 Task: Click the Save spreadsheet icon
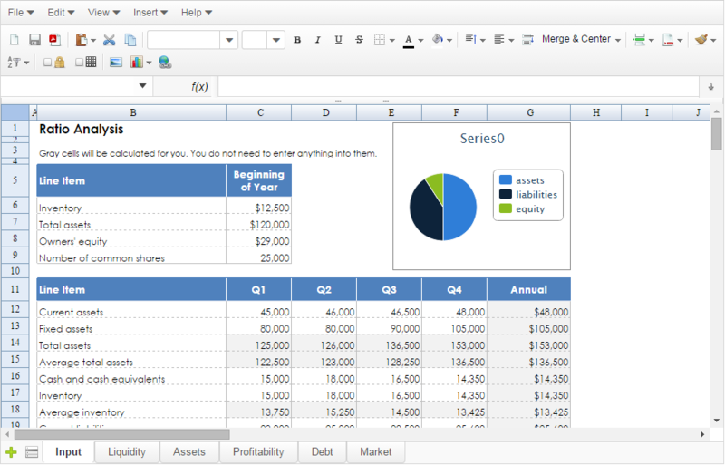[34, 40]
